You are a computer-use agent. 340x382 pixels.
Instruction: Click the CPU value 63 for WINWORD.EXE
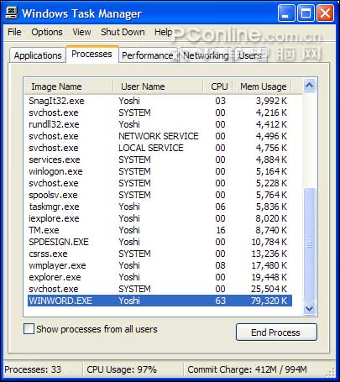coord(220,301)
